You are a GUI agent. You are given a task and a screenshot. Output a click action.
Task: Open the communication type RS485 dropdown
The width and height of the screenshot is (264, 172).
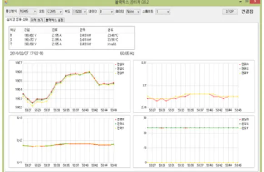pyautogui.click(x=28, y=11)
